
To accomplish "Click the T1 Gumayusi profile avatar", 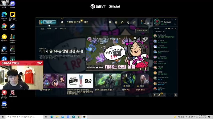I will [x=157, y=22].
